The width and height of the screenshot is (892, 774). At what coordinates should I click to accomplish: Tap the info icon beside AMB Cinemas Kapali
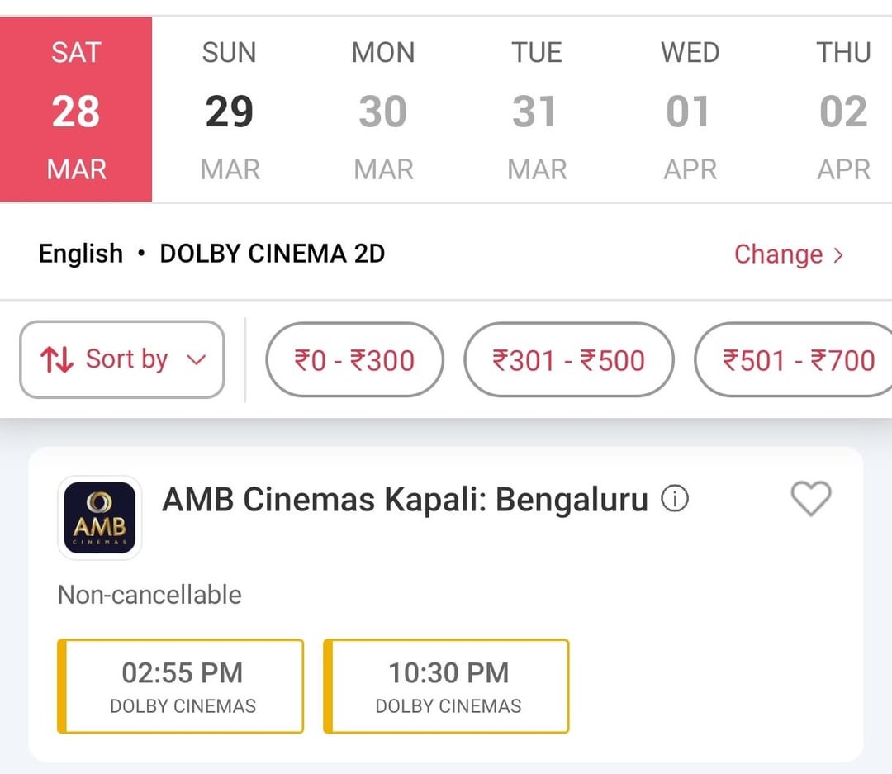[675, 499]
